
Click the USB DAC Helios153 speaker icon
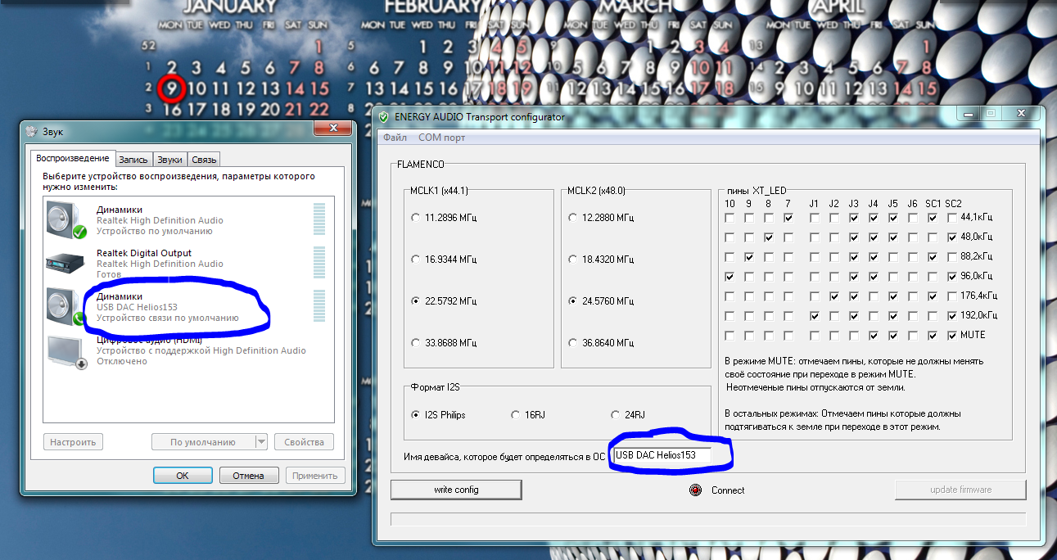pos(65,307)
